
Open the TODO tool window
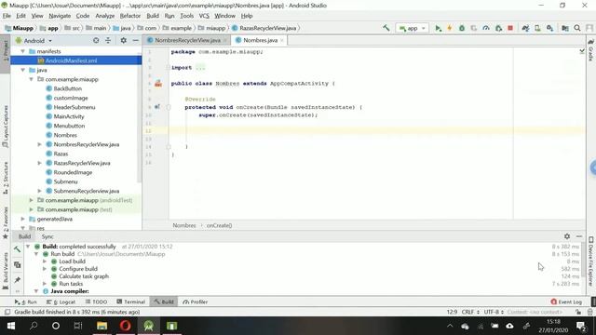96,301
